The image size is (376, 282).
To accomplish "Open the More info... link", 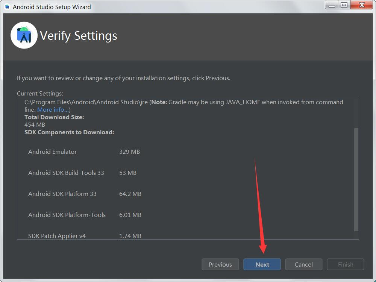I will [x=53, y=109].
